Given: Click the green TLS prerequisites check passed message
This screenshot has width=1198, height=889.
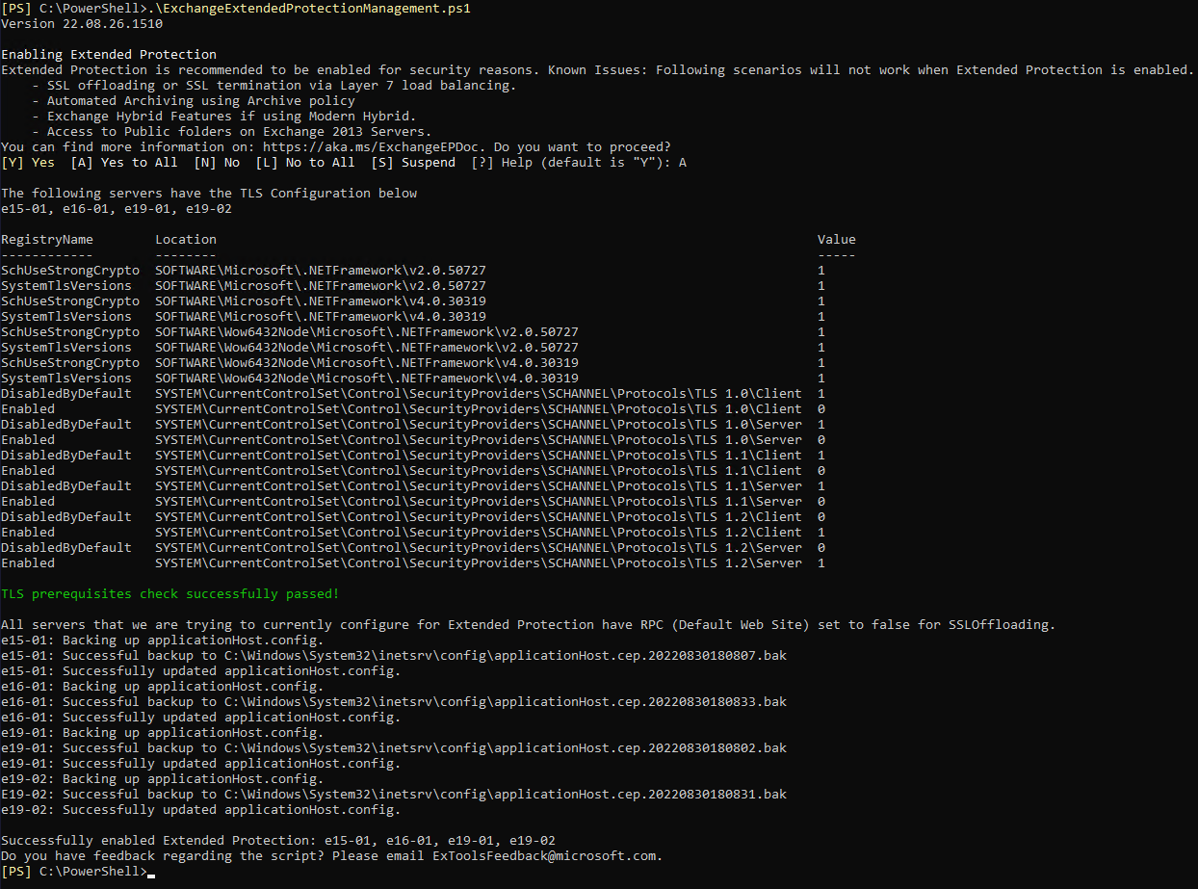Looking at the screenshot, I should coord(169,594).
